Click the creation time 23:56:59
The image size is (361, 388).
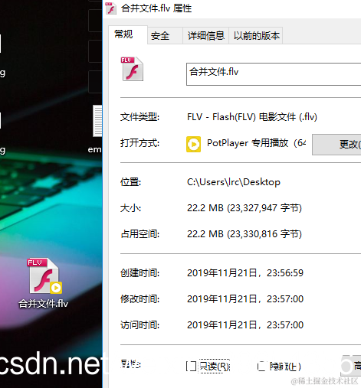285,273
